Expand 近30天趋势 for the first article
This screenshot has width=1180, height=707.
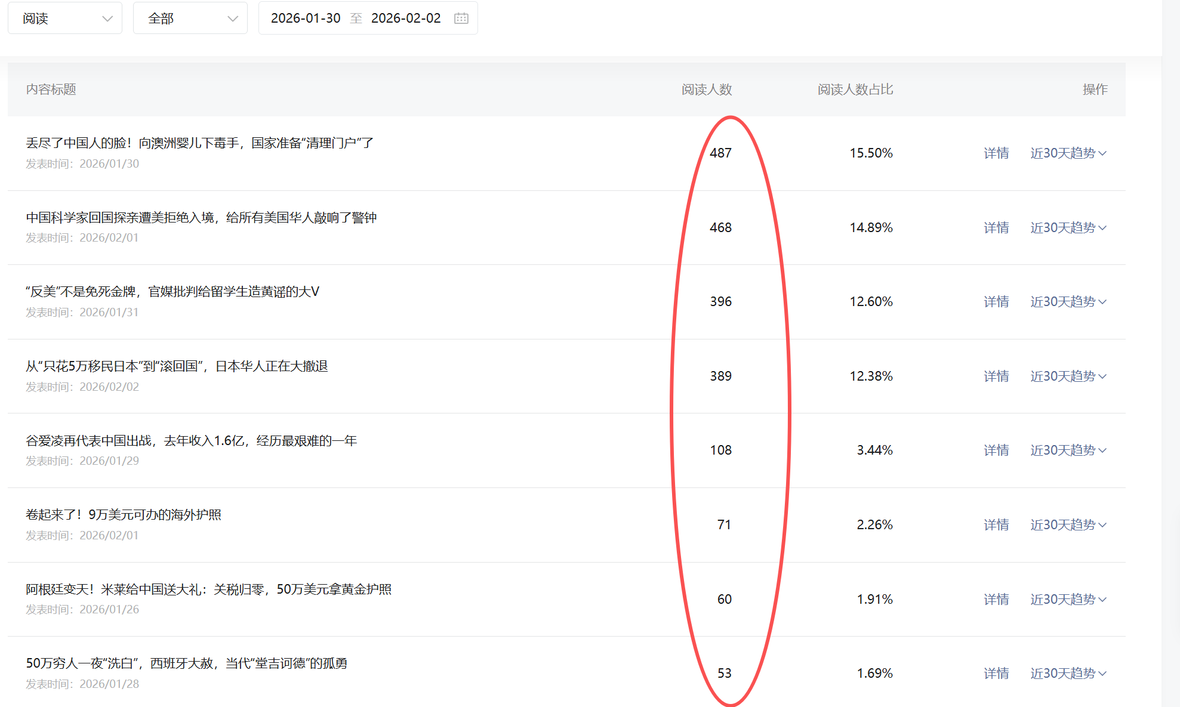1068,153
